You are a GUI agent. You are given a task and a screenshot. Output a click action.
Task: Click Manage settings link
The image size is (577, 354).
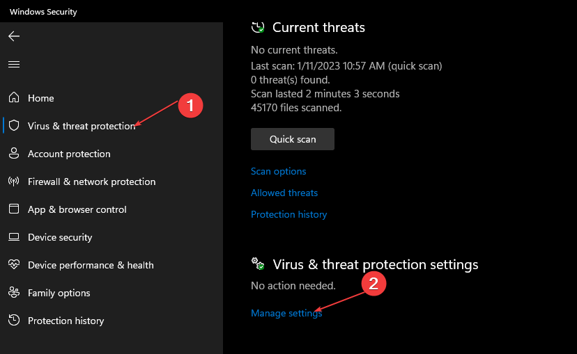click(286, 313)
